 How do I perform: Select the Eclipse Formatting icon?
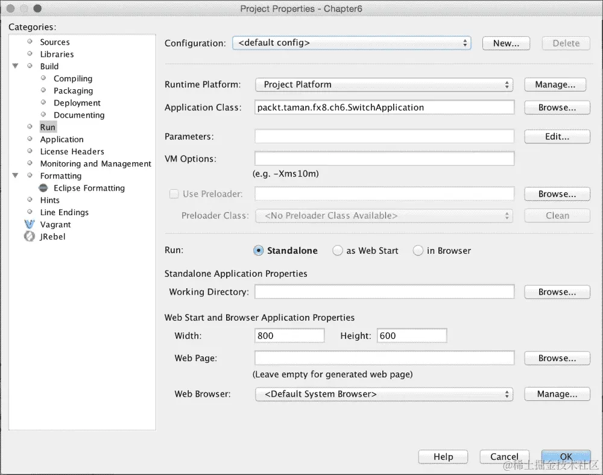[43, 187]
